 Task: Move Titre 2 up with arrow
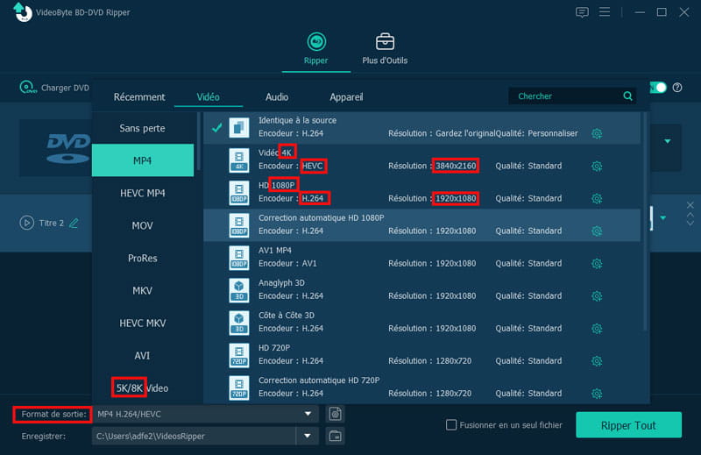pyautogui.click(x=690, y=215)
